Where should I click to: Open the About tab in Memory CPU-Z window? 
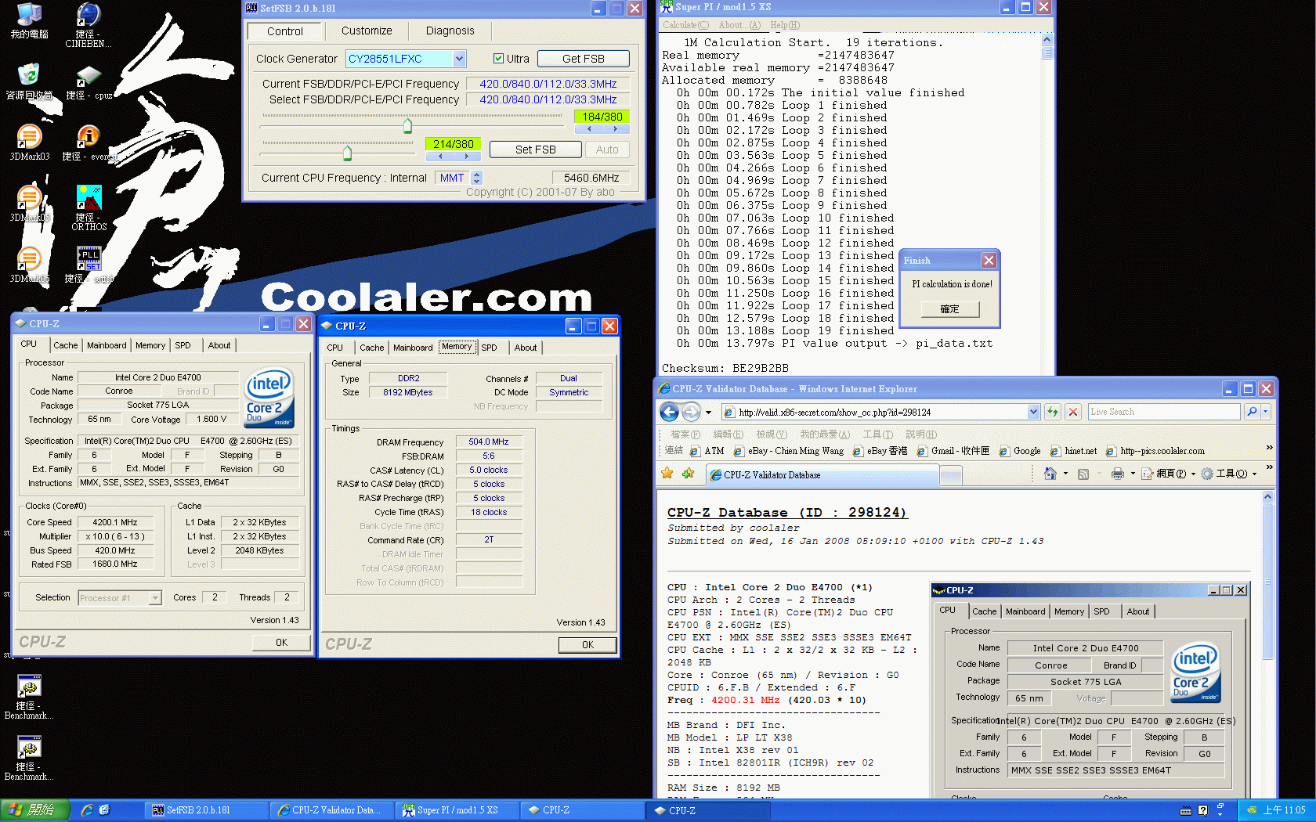tap(526, 348)
